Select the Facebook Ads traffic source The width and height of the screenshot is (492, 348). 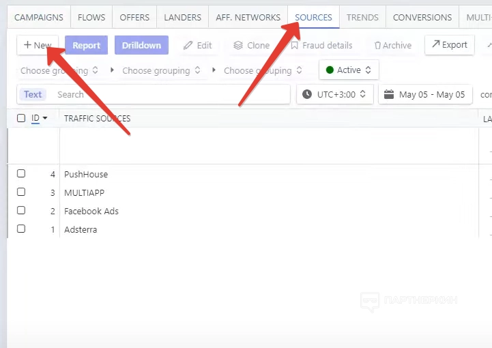[x=91, y=211]
